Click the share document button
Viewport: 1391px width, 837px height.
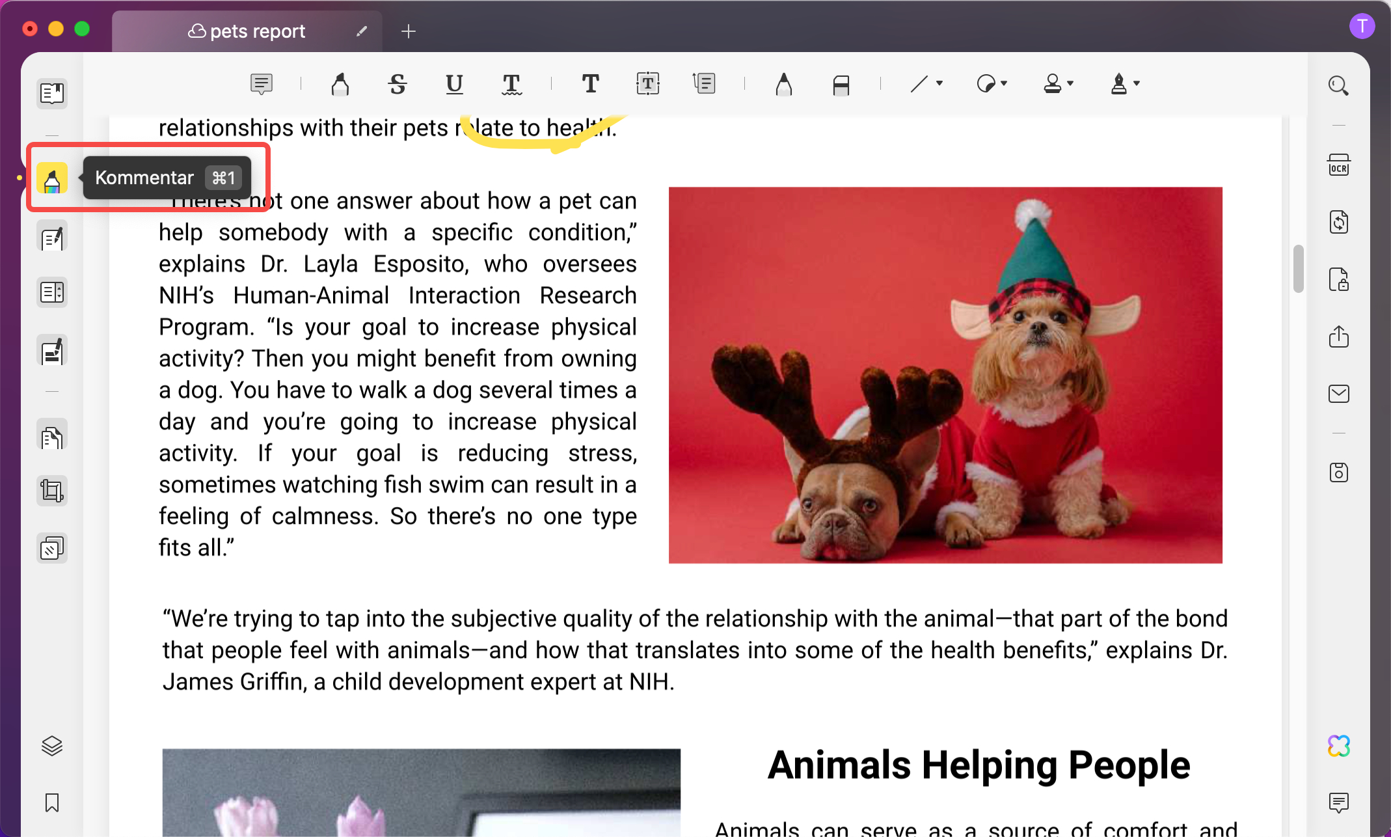(x=1338, y=336)
